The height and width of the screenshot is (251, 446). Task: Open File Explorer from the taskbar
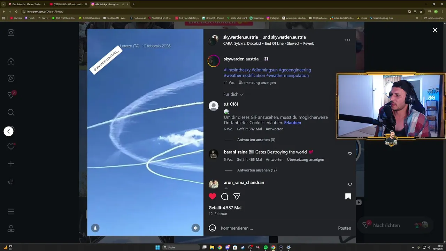212,248
